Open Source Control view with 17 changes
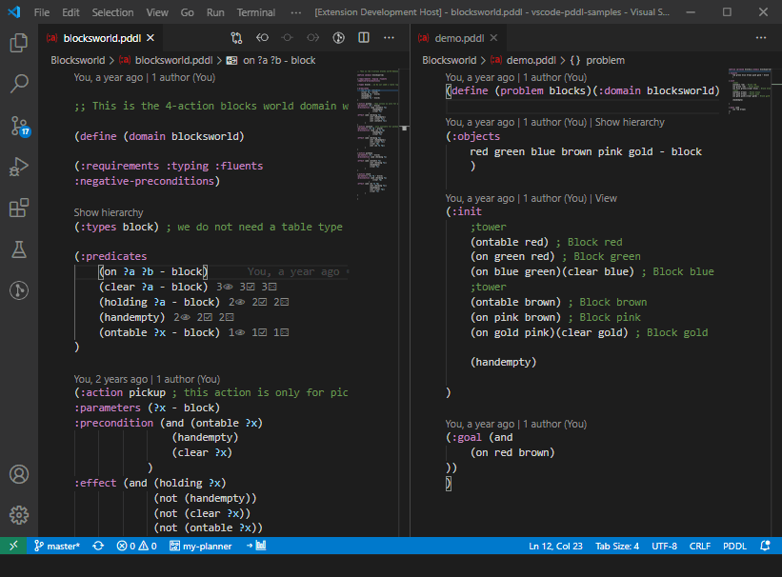The height and width of the screenshot is (577, 782). pos(18,126)
